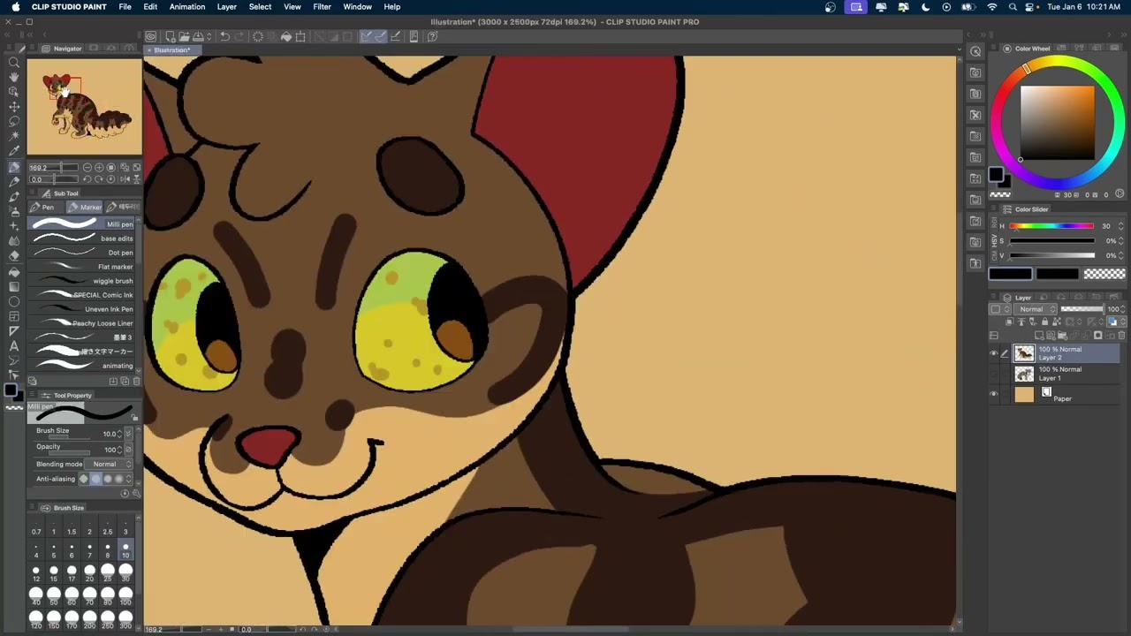1131x636 pixels.
Task: Delete sub tool with trash icon
Action: pyautogui.click(x=136, y=381)
